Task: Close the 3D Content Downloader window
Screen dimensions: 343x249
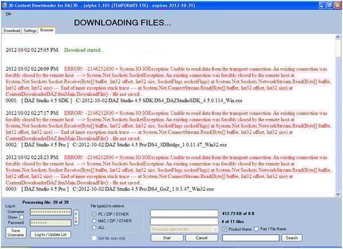Action: 337,5
